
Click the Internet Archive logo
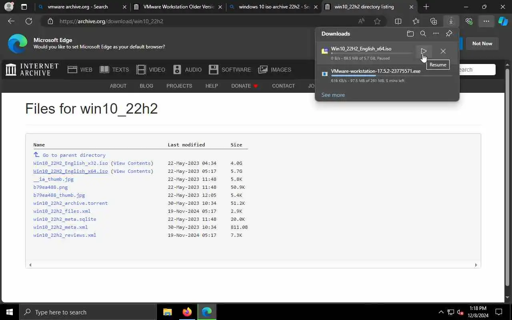tap(32, 70)
